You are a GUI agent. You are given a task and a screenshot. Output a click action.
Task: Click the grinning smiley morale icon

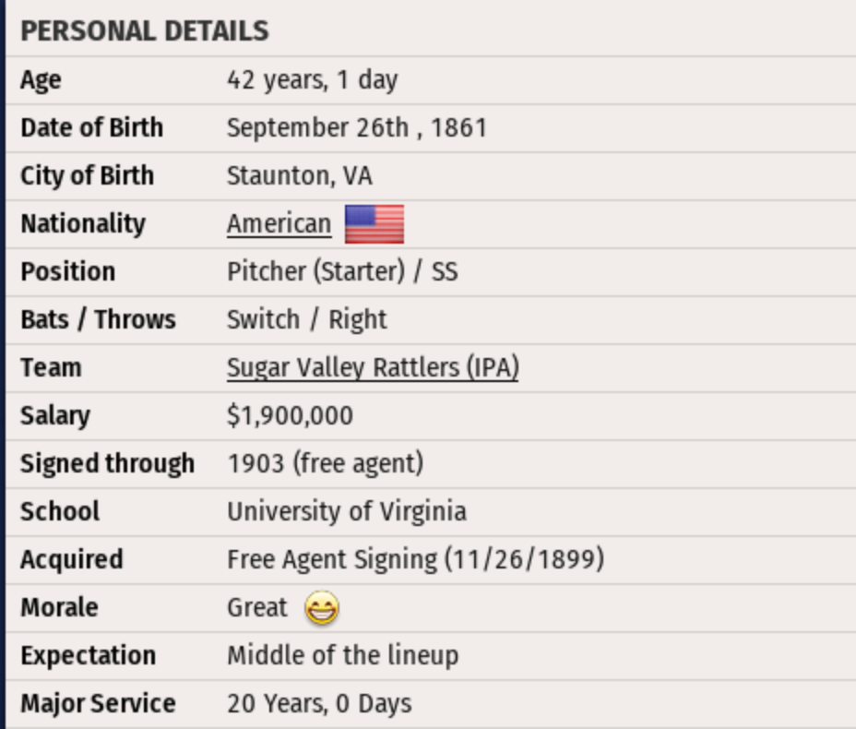322,608
